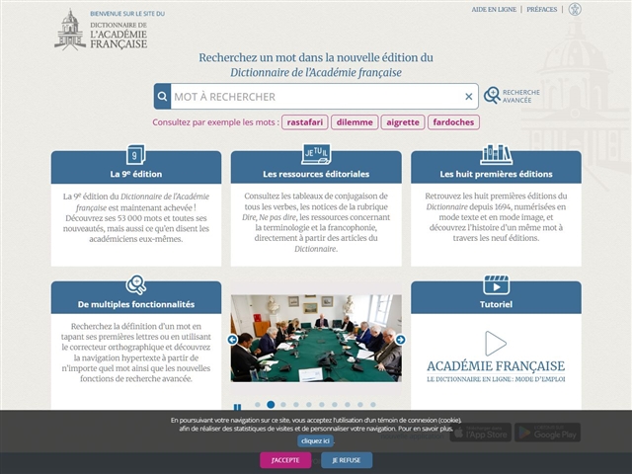This screenshot has width=632, height=474.
Task: Click the Académie française mode d'emploi video title
Action: (x=496, y=371)
